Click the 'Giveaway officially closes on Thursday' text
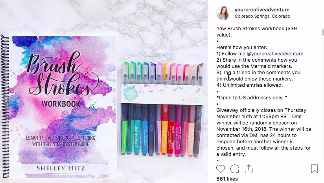The height and width of the screenshot is (183, 324). coord(261,110)
